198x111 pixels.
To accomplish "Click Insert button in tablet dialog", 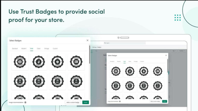I will [x=165, y=101].
